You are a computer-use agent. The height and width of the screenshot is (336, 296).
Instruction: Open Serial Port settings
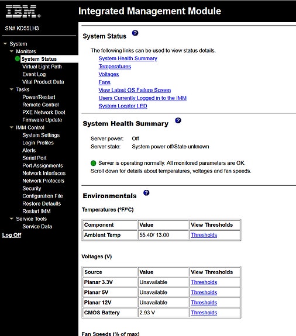[x=35, y=158]
